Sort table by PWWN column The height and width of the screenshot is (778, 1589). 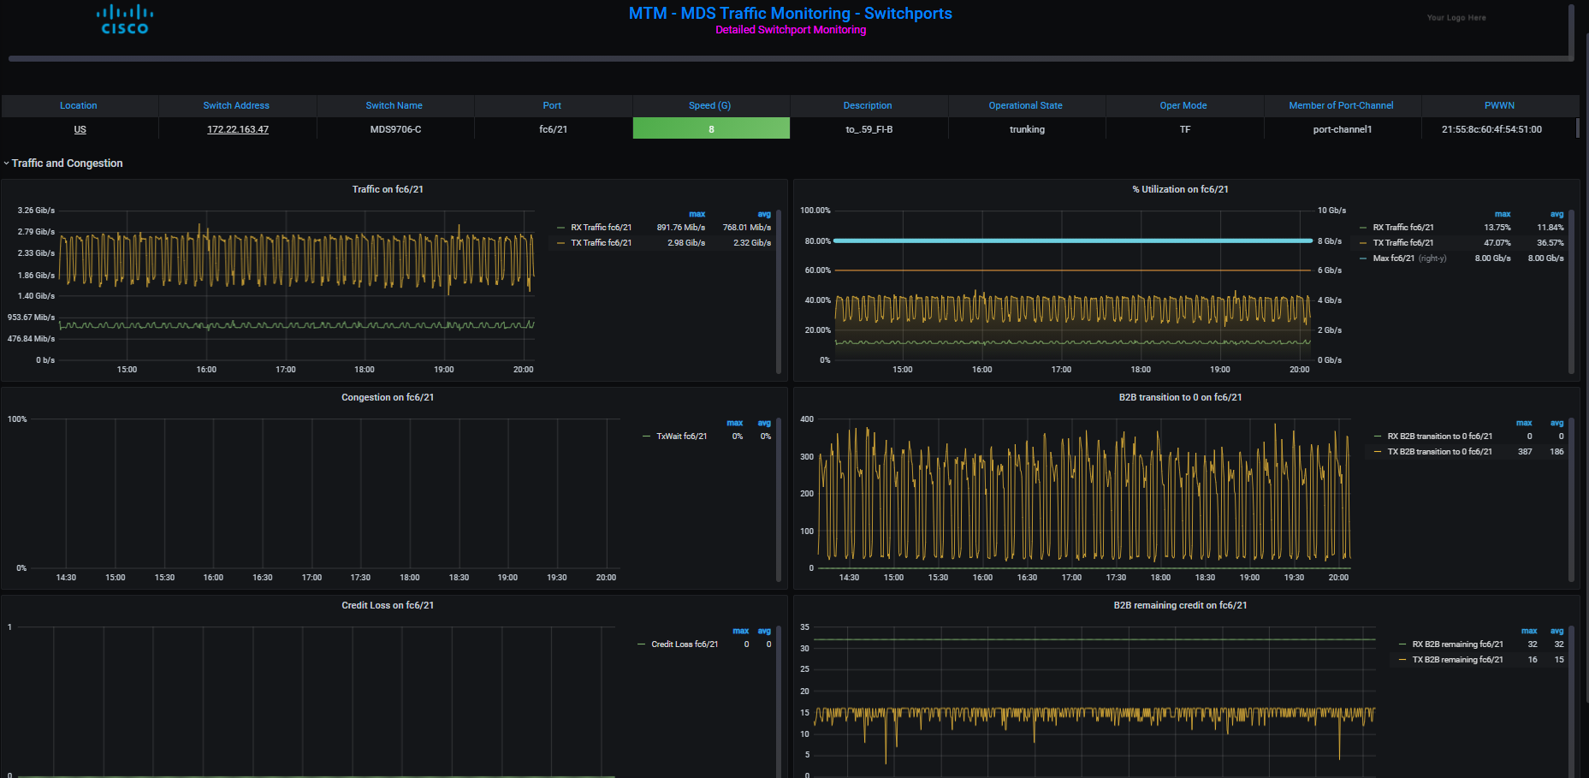pyautogui.click(x=1499, y=105)
